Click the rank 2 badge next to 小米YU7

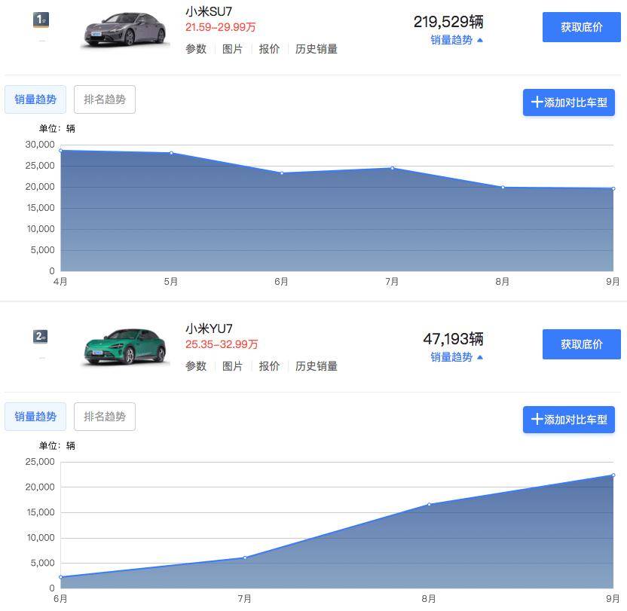tap(39, 335)
